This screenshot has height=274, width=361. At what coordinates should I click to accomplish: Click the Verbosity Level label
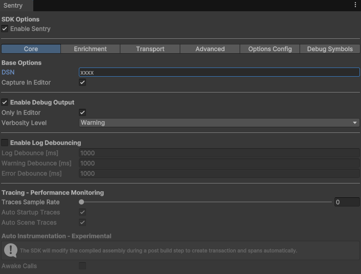point(24,123)
